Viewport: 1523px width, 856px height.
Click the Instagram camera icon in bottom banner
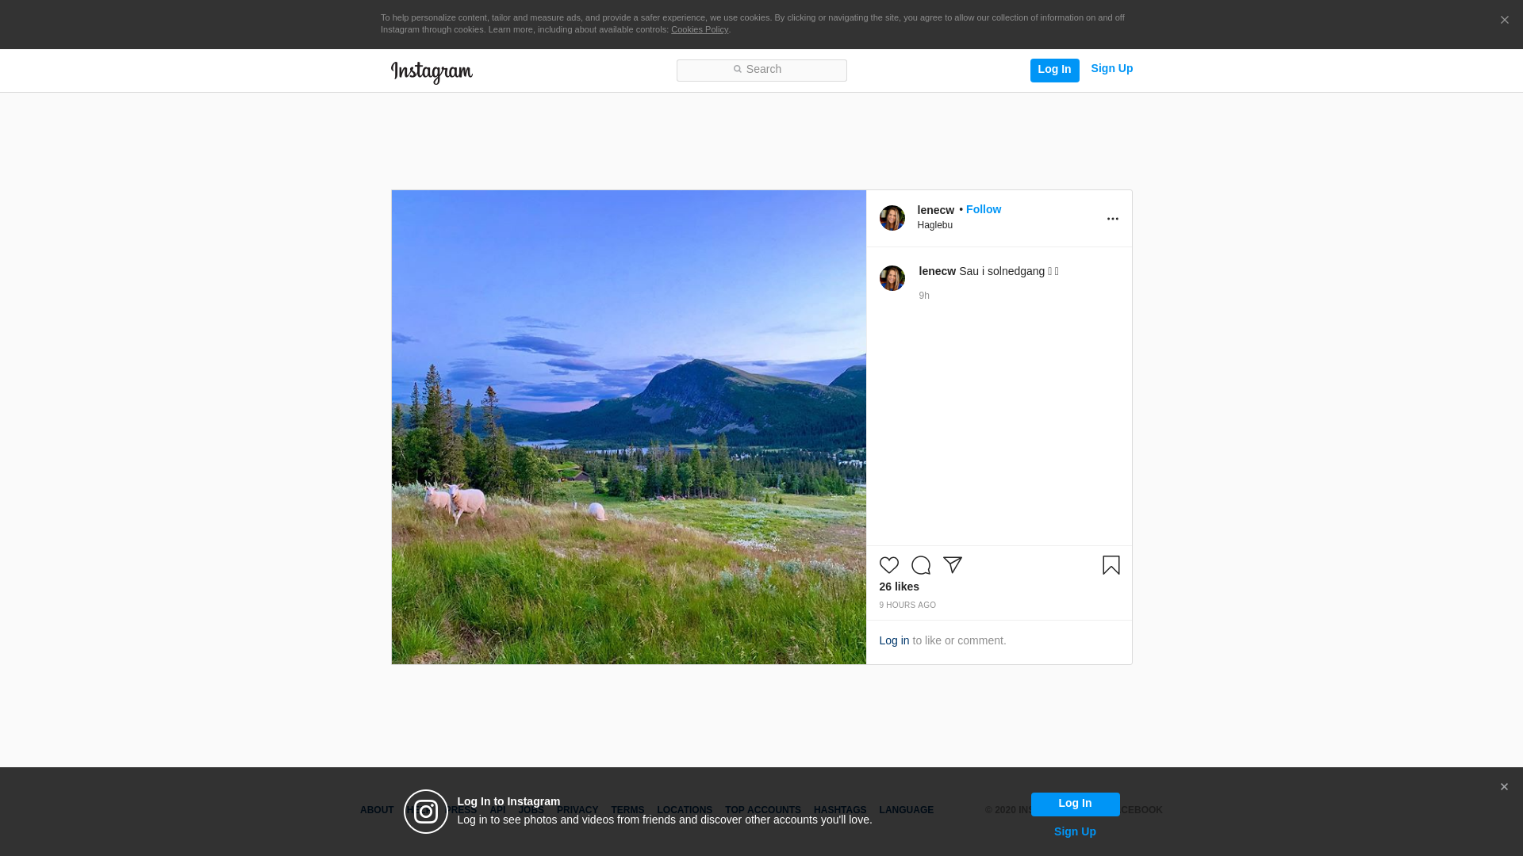coord(426,812)
